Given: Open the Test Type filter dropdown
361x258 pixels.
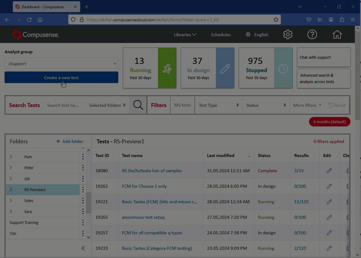Looking at the screenshot, I should pos(218,105).
